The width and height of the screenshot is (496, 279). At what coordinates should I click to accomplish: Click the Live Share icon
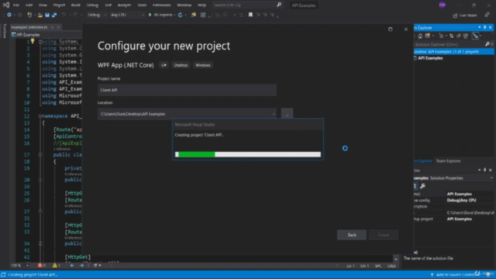pyautogui.click(x=455, y=15)
